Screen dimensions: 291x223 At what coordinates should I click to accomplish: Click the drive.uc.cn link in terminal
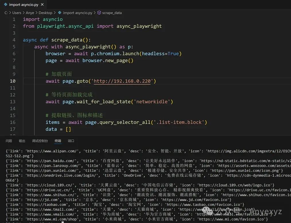(49, 190)
